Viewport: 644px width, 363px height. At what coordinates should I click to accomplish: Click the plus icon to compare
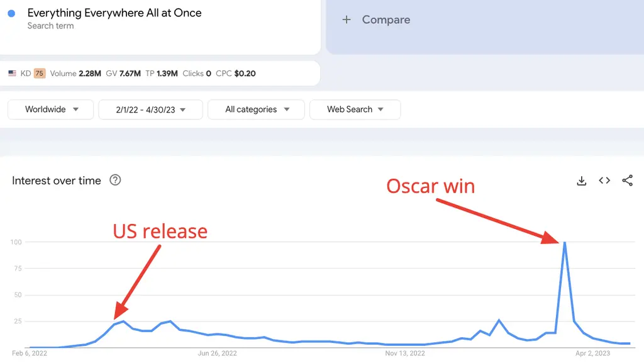click(x=347, y=20)
